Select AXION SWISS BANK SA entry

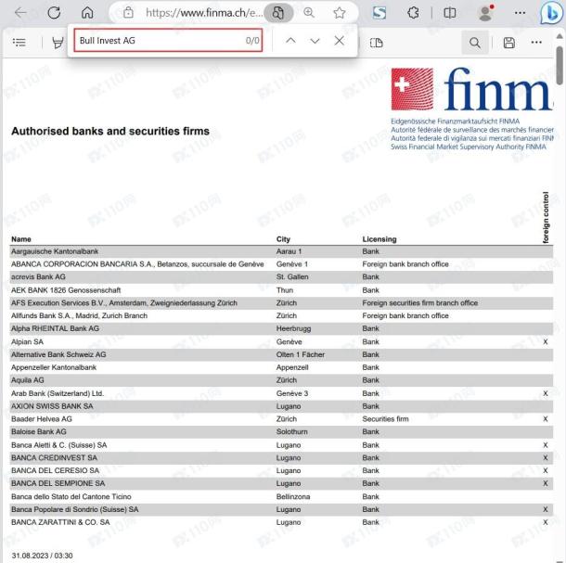52,406
